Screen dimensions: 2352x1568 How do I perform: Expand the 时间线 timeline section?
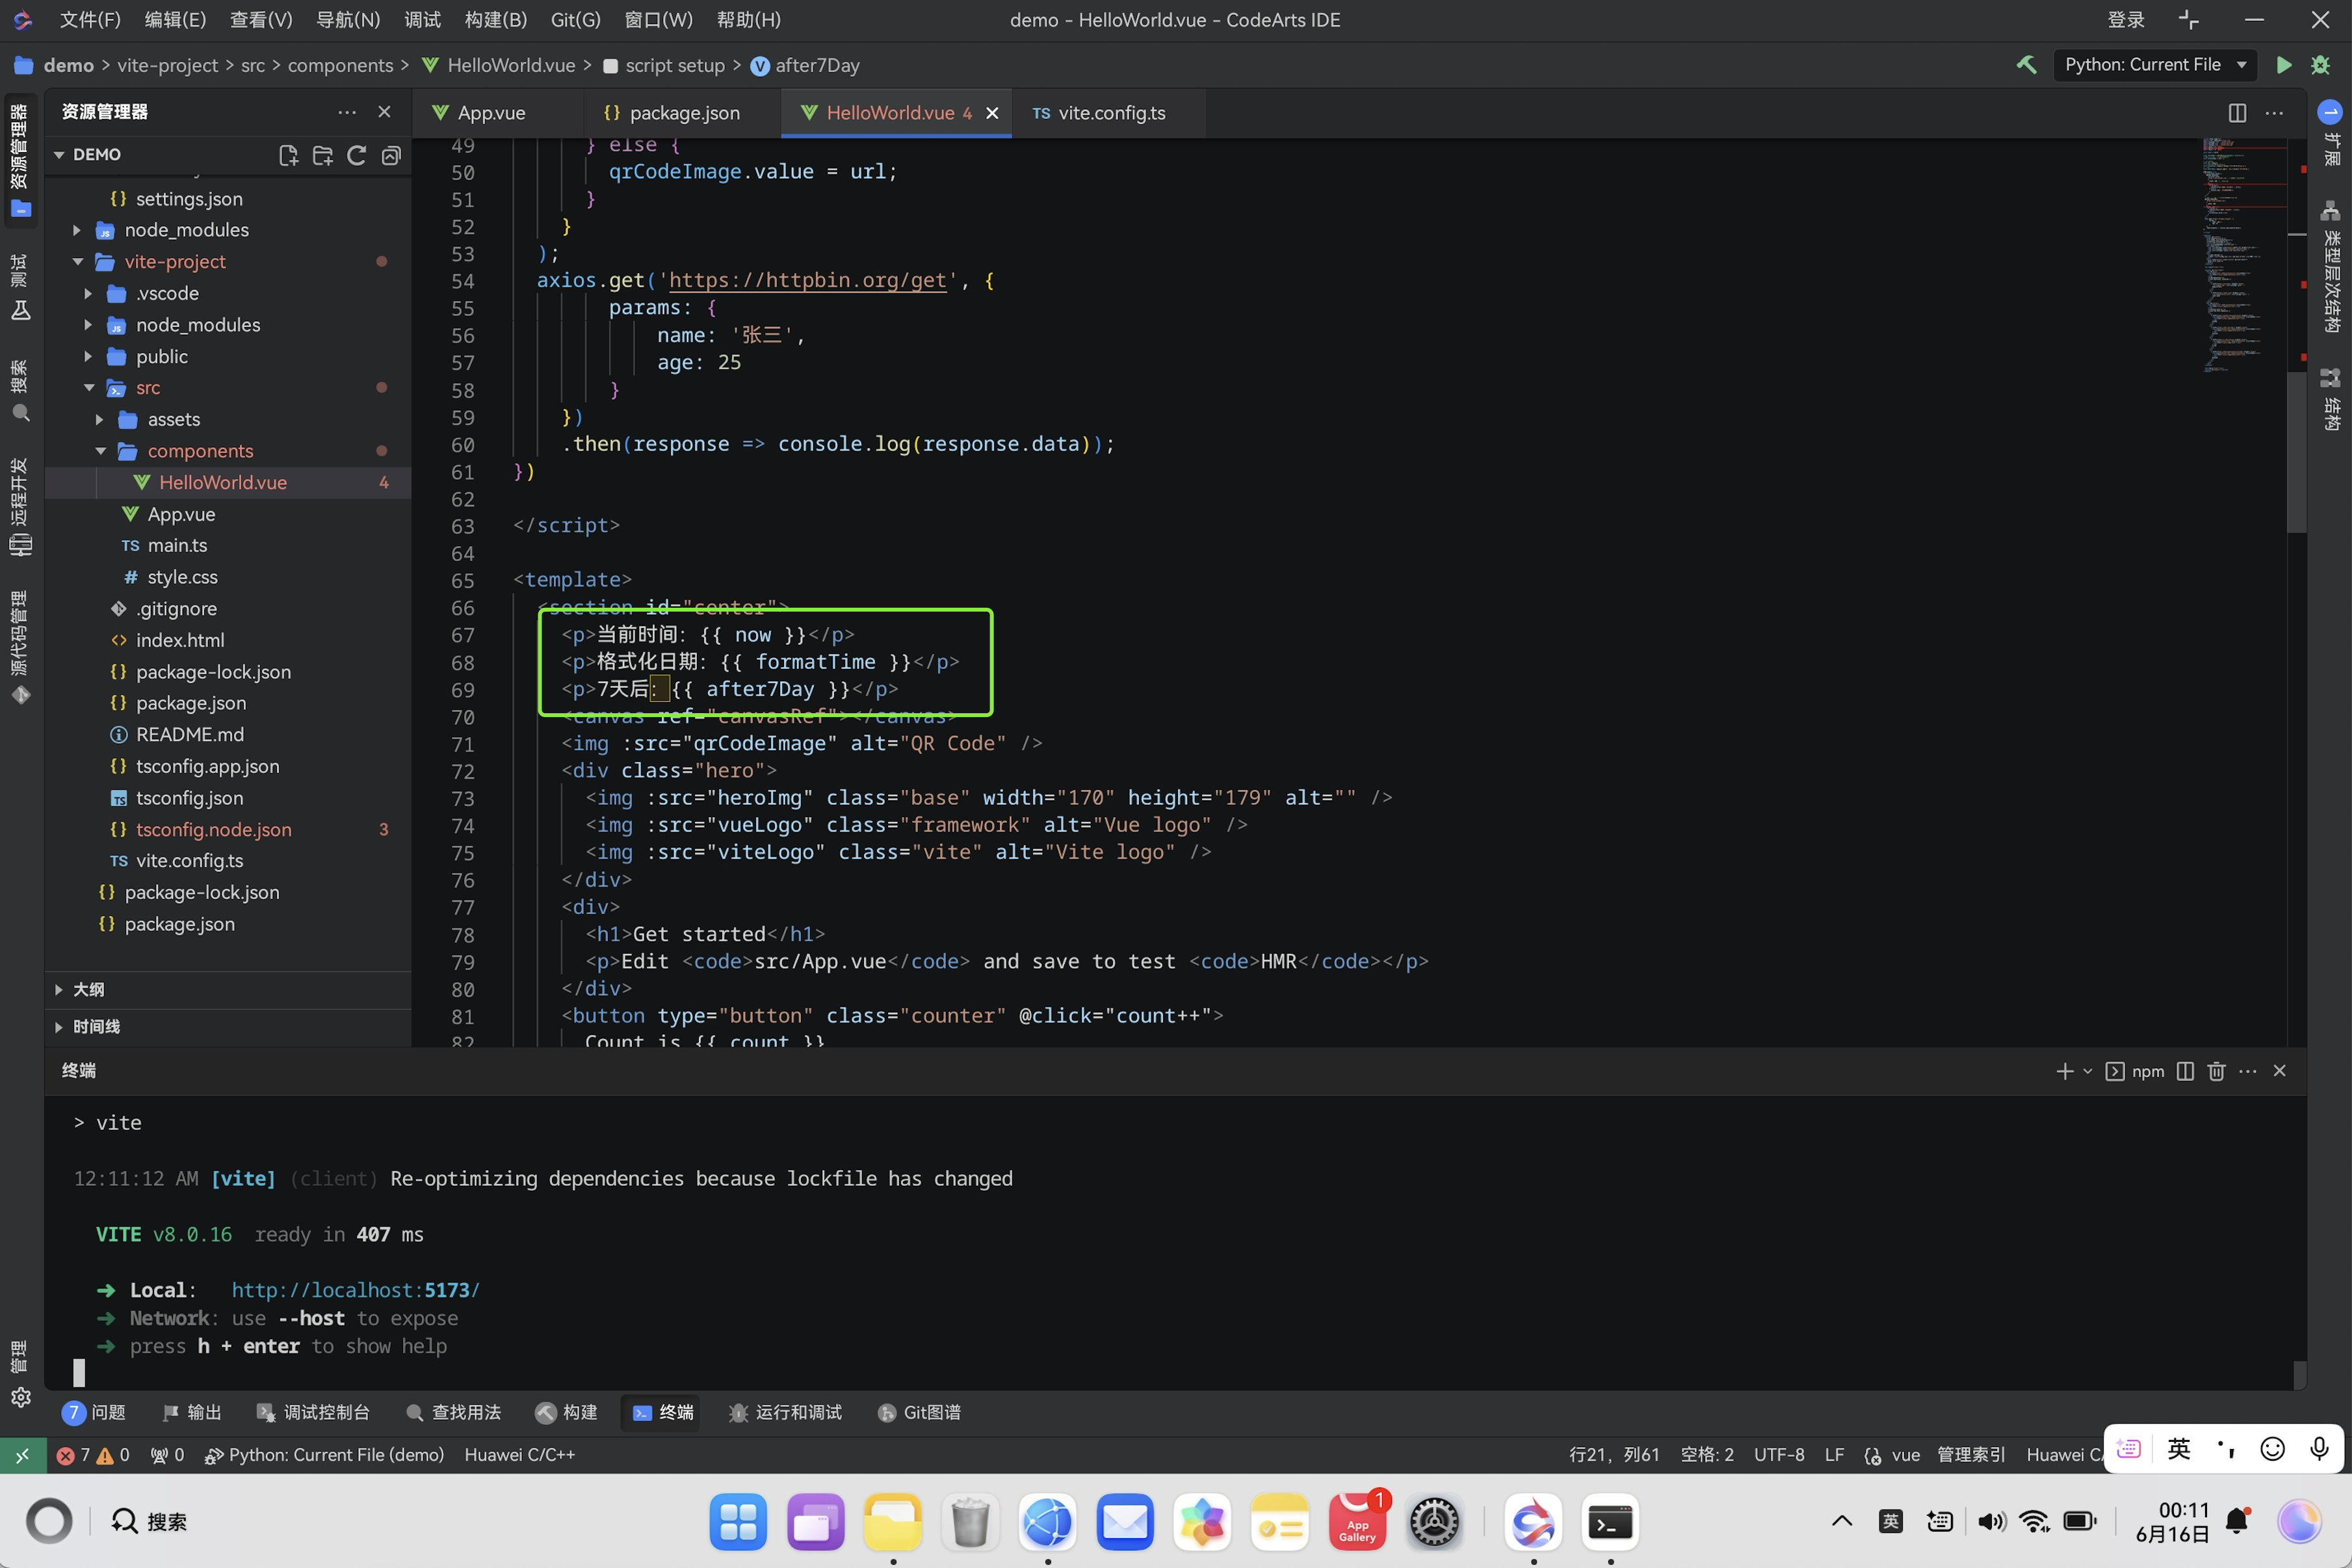(x=59, y=1027)
